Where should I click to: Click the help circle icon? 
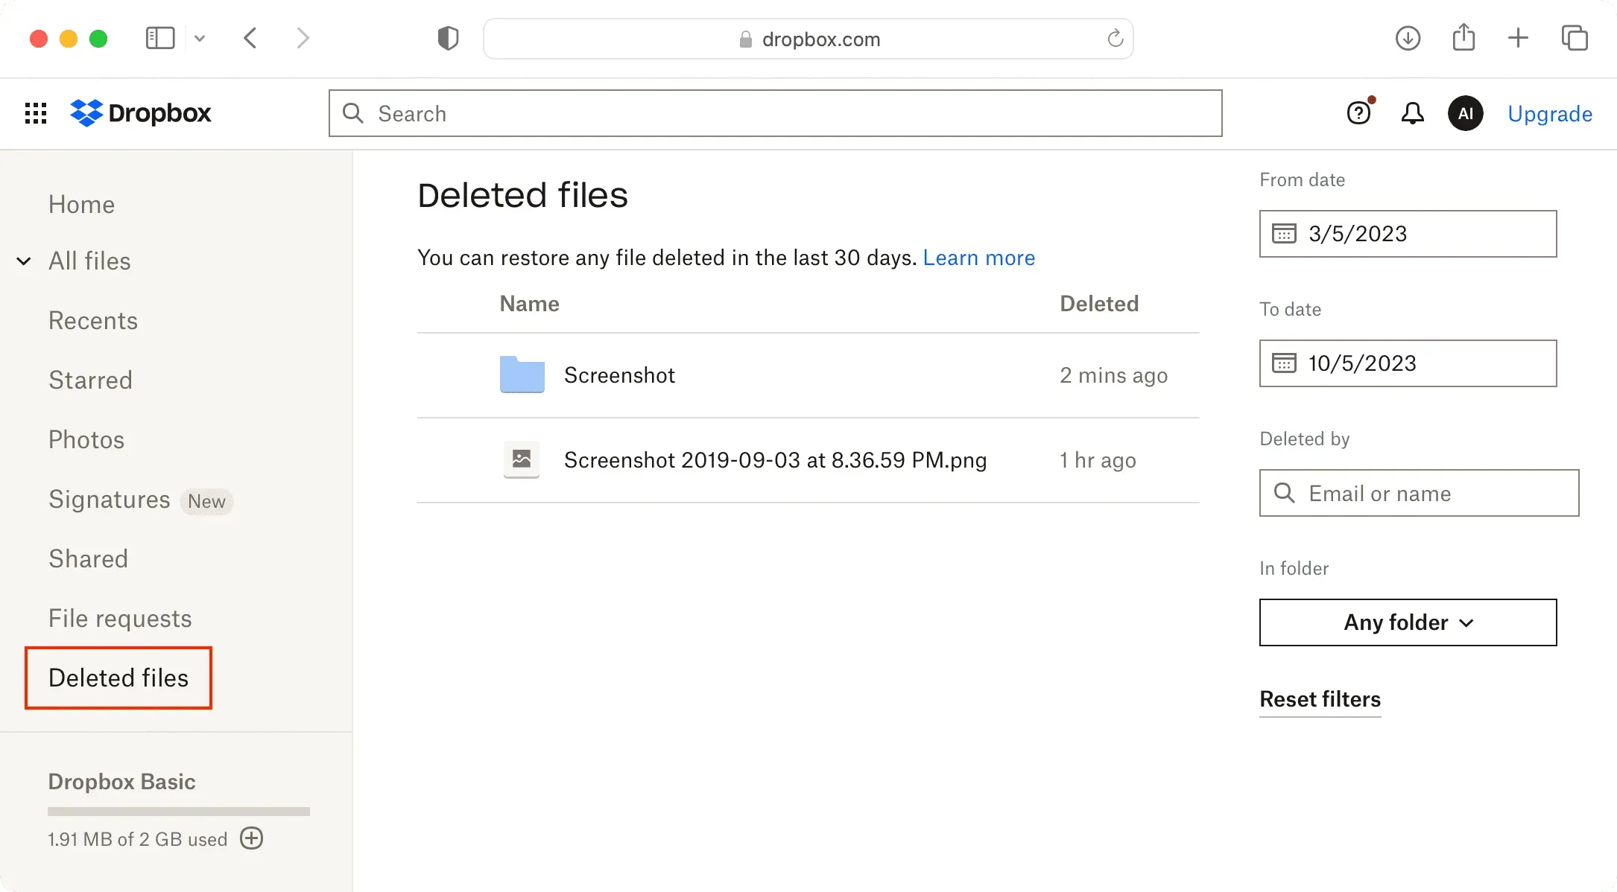[x=1360, y=113]
